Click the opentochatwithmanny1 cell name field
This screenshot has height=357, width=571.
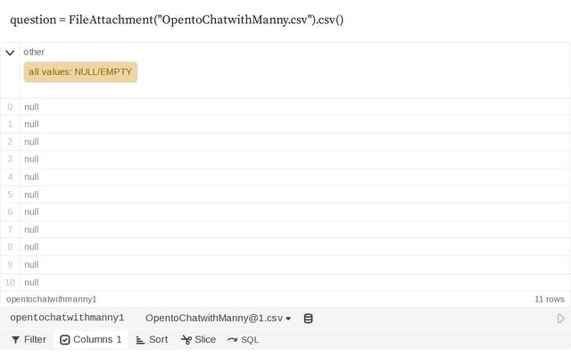pos(67,319)
